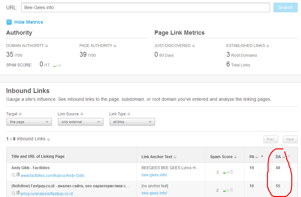Click the 6 Total Links value
301x197 pixels.
tap(238, 64)
